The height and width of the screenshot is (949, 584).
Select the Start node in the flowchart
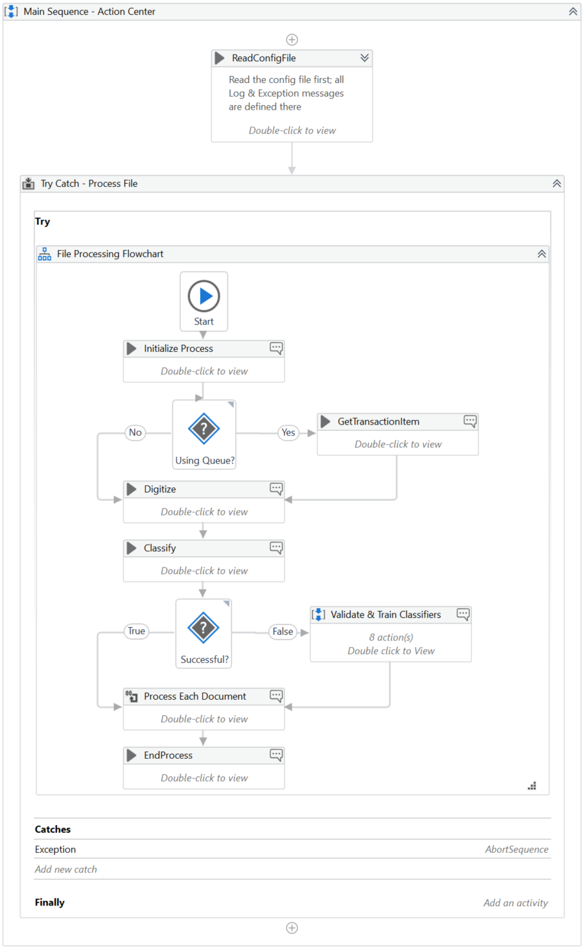[x=204, y=296]
